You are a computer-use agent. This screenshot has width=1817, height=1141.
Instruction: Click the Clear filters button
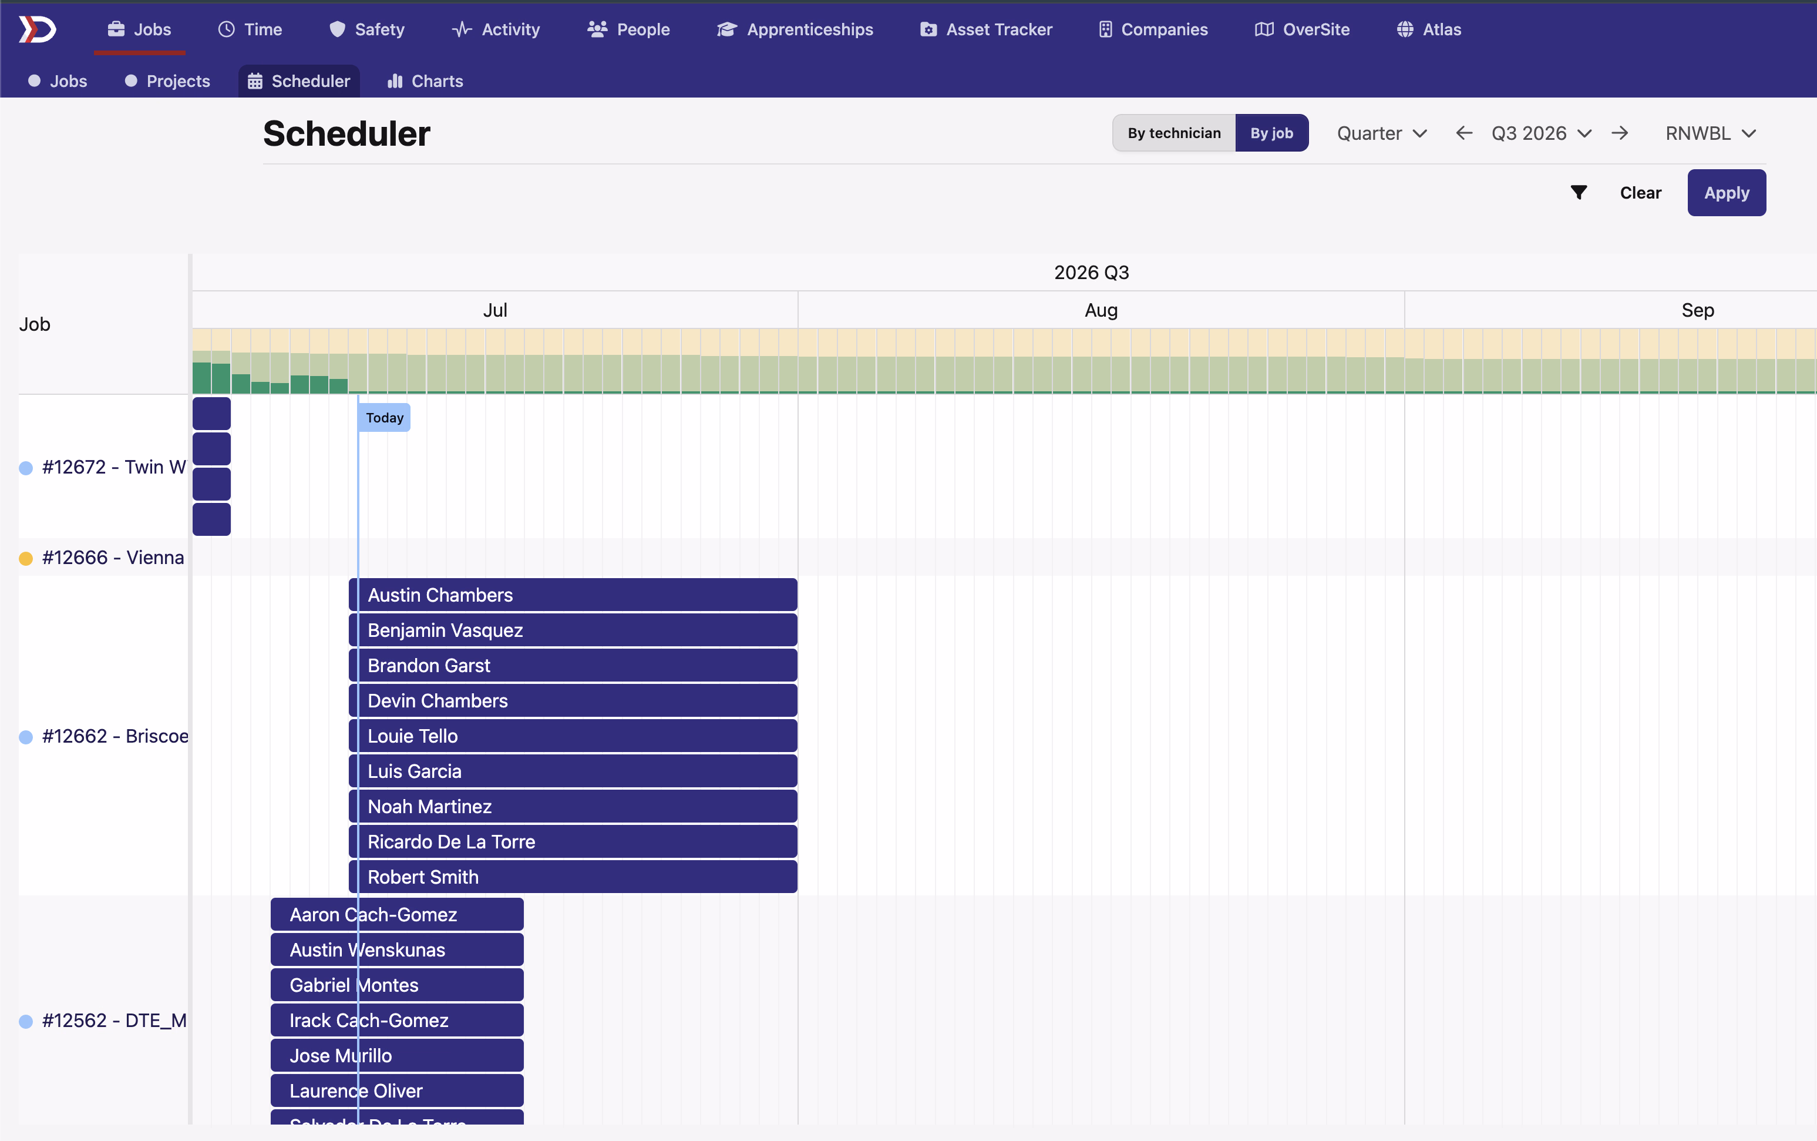[x=1640, y=193]
